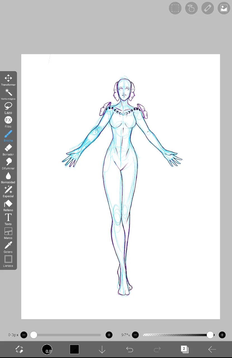Select the Texto tool
Image resolution: width=232 pixels, height=358 pixels.
pos(8,220)
